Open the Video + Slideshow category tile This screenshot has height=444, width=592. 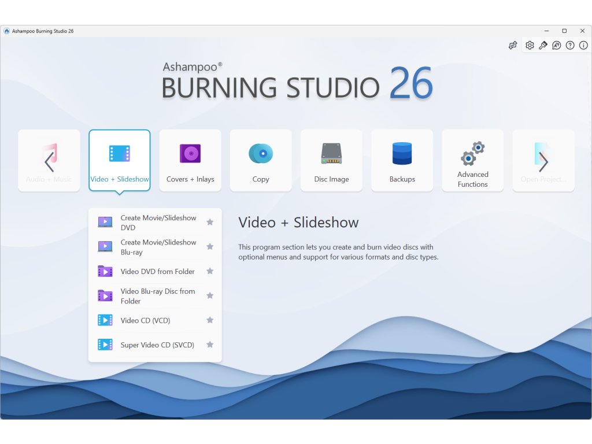coord(119,161)
